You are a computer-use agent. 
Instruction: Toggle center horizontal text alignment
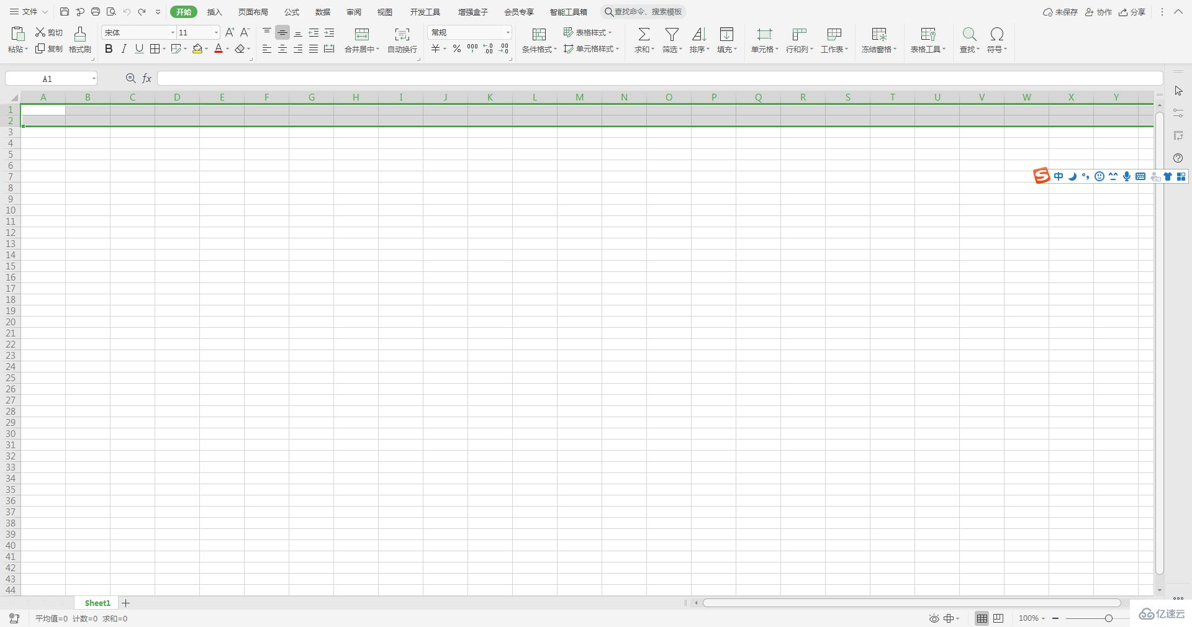pos(282,48)
